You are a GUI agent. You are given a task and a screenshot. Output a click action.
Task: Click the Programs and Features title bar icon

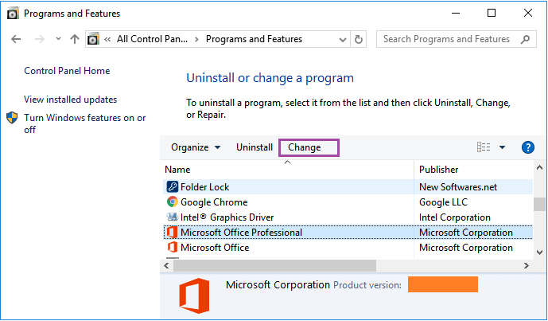click(13, 14)
